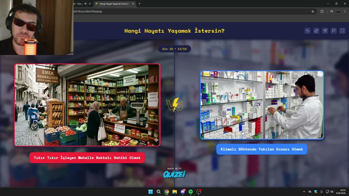Open a new tab with the plus button

[140, 4]
